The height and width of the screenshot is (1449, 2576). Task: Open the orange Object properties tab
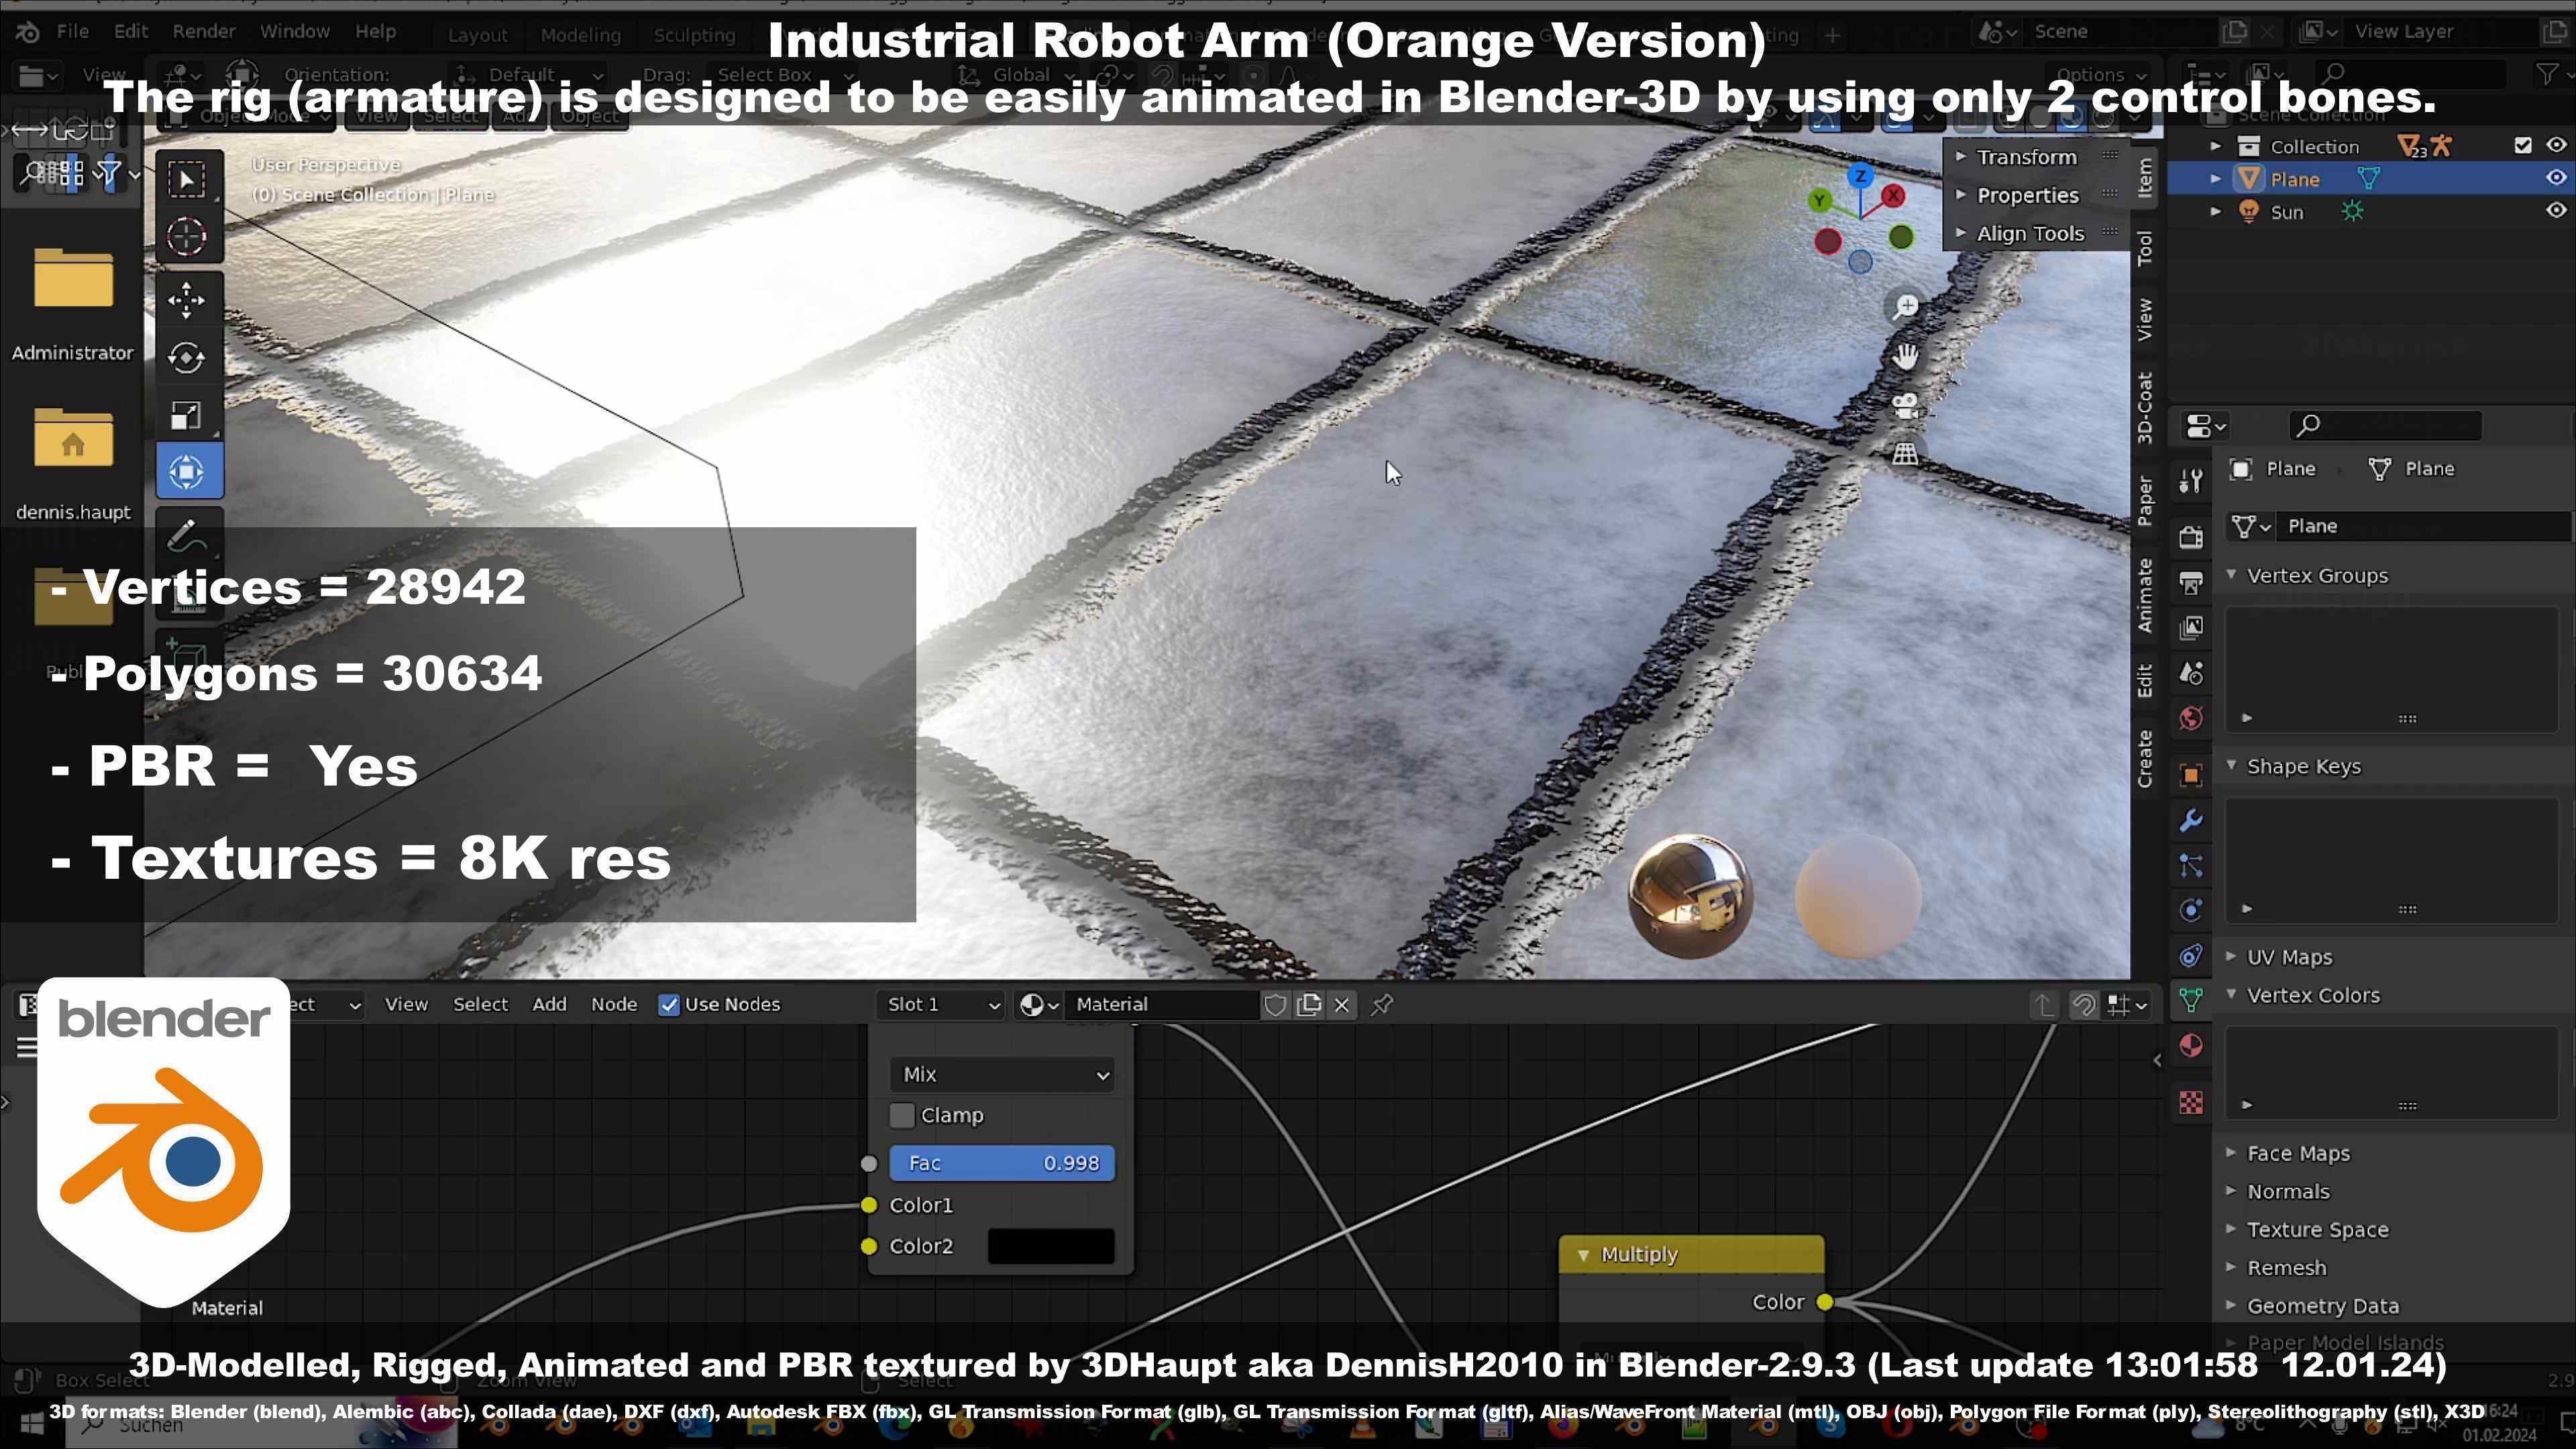(x=2191, y=775)
